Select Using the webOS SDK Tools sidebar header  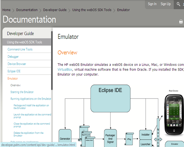pos(26,42)
